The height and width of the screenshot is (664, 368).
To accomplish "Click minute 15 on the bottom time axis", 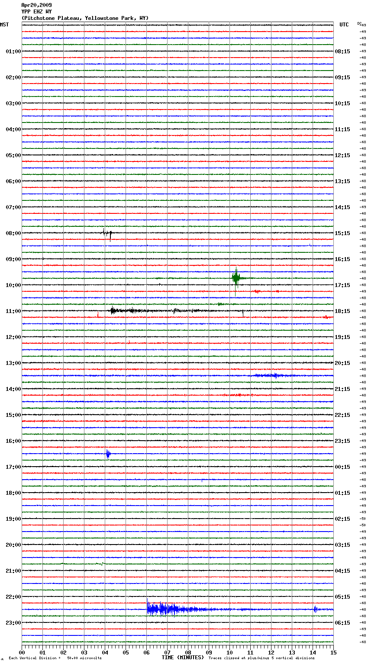I will [333, 652].
